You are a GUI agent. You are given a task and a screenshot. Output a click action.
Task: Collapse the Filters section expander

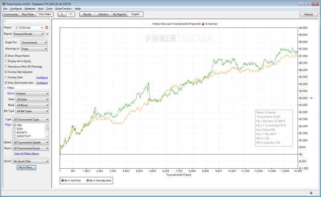pos(5,88)
